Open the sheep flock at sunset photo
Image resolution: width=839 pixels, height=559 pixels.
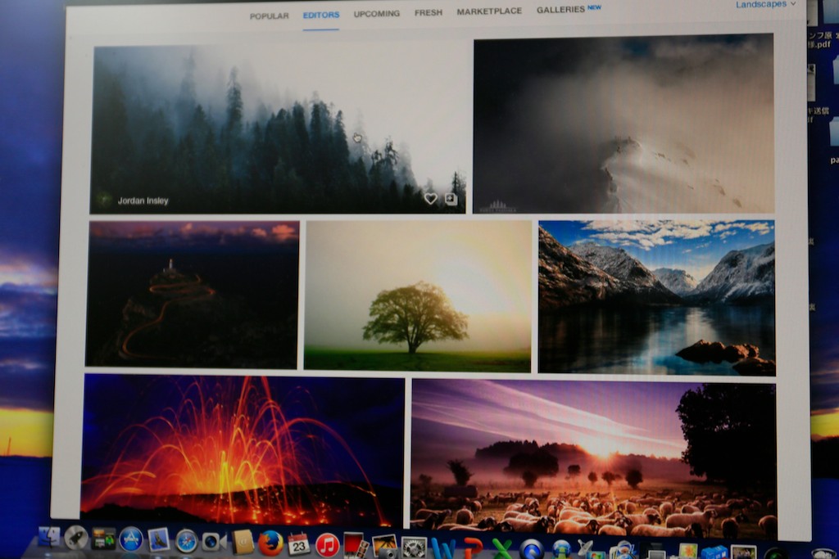(593, 460)
